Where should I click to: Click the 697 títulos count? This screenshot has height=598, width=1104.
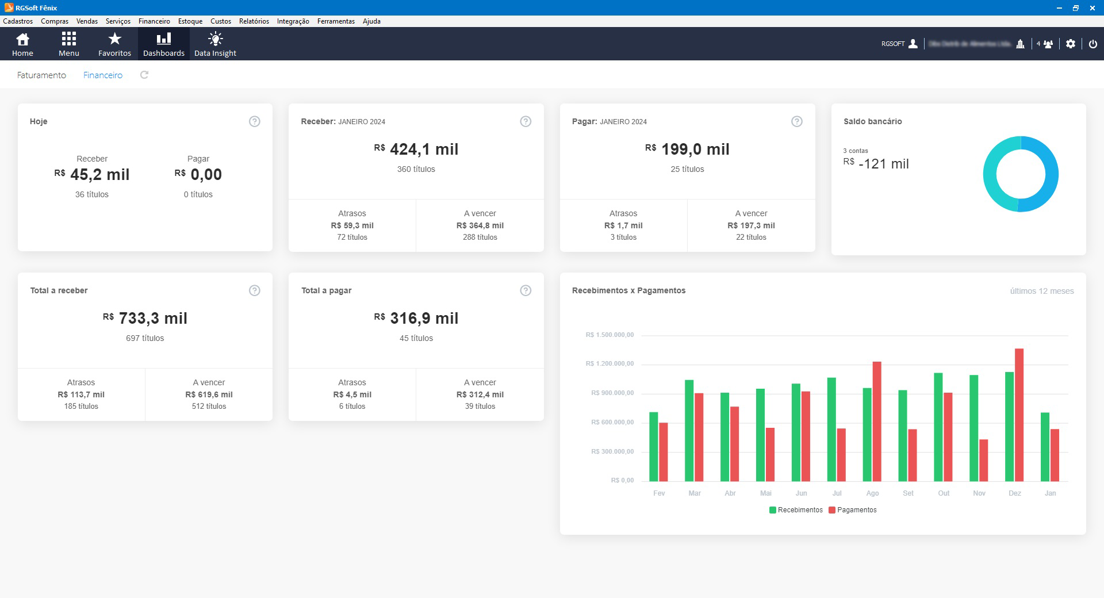pos(145,338)
